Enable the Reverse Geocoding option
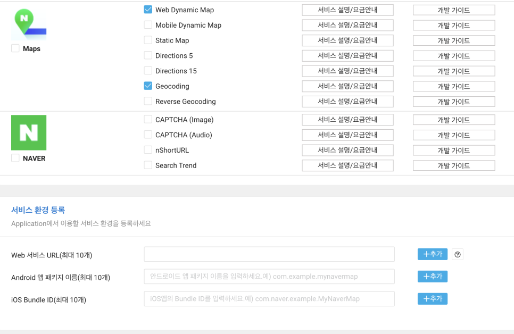This screenshot has height=334, width=514. (x=148, y=101)
